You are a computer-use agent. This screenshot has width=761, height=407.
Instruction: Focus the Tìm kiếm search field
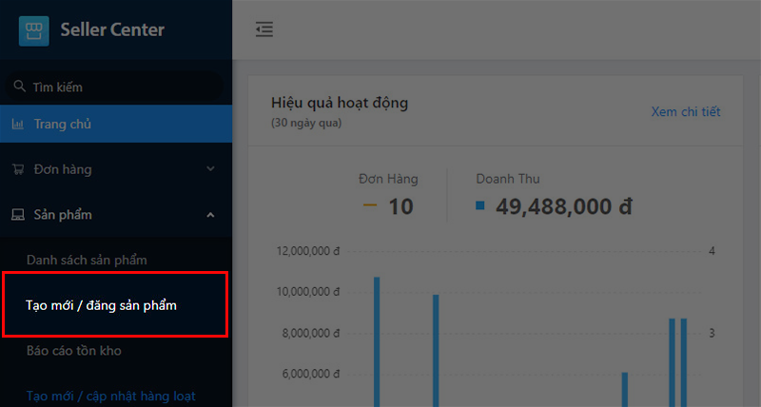coord(114,87)
